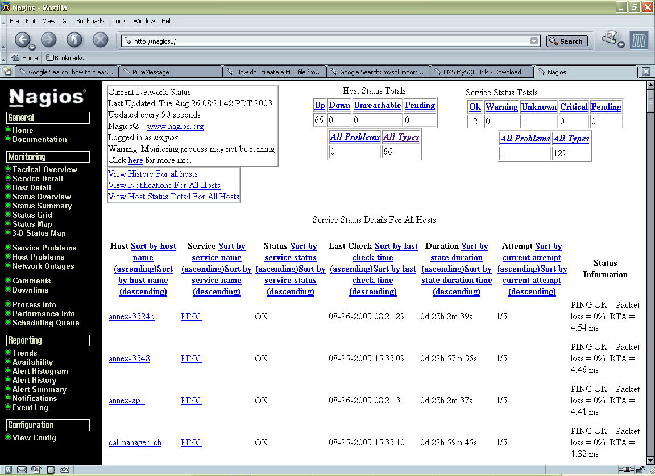Open Composer from the status bar icon
Image resolution: width=655 pixels, height=476 pixels.
point(36,470)
